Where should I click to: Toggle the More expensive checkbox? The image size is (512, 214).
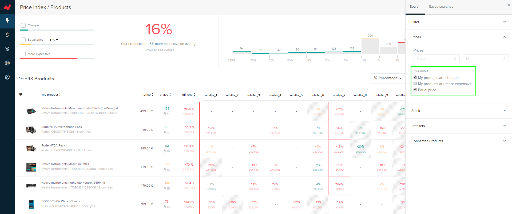(x=23, y=54)
